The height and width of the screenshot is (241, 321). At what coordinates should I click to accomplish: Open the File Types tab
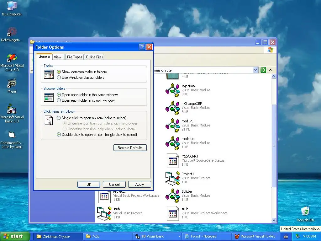click(x=75, y=57)
